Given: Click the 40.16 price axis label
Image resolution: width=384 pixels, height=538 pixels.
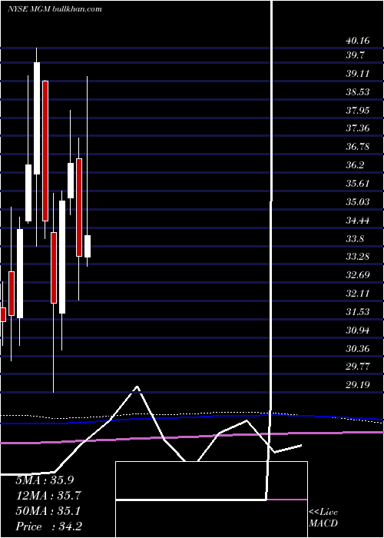Looking at the screenshot, I should 358,41.
